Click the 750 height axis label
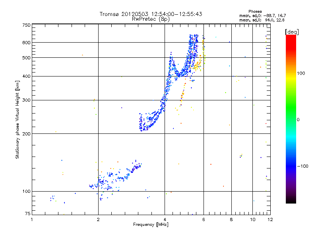The height and width of the screenshot is (239, 318). coord(26,25)
